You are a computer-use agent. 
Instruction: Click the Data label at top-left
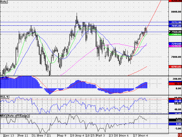[x=4, y=2]
